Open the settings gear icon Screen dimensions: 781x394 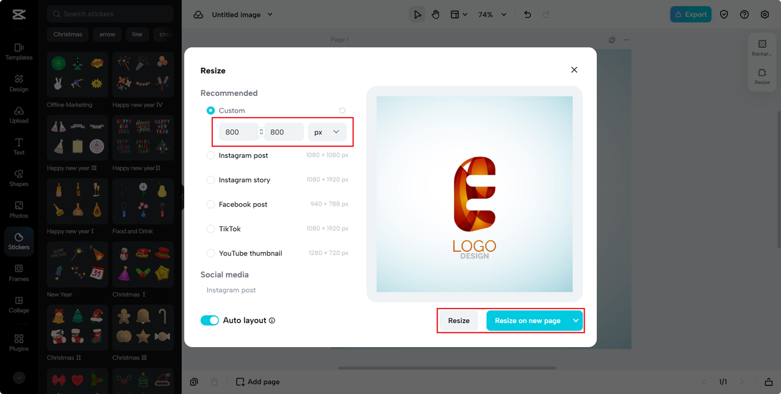pos(765,15)
